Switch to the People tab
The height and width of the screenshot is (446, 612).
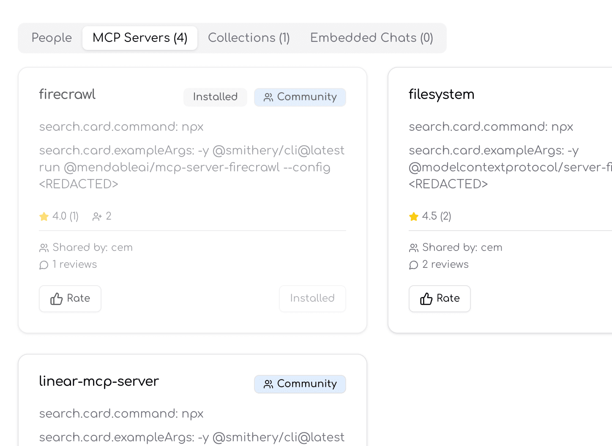click(52, 38)
